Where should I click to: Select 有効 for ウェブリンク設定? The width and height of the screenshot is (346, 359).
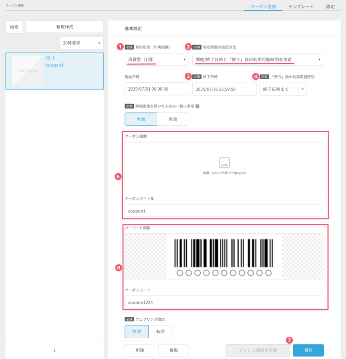[x=160, y=331]
